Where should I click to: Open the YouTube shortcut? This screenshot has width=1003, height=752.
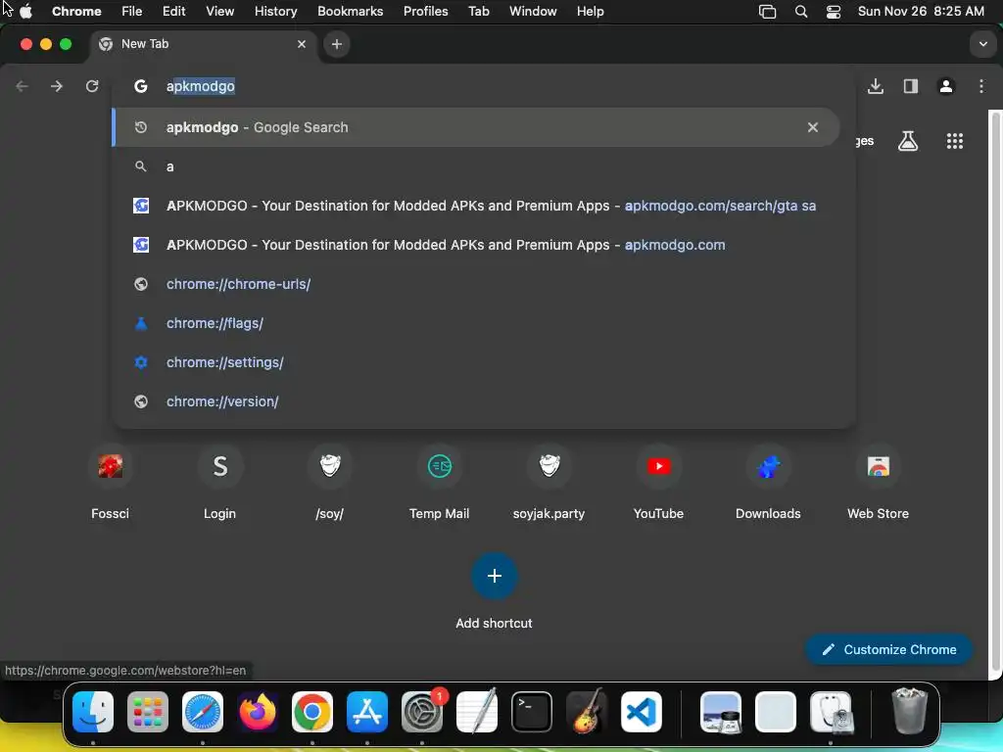(x=659, y=481)
